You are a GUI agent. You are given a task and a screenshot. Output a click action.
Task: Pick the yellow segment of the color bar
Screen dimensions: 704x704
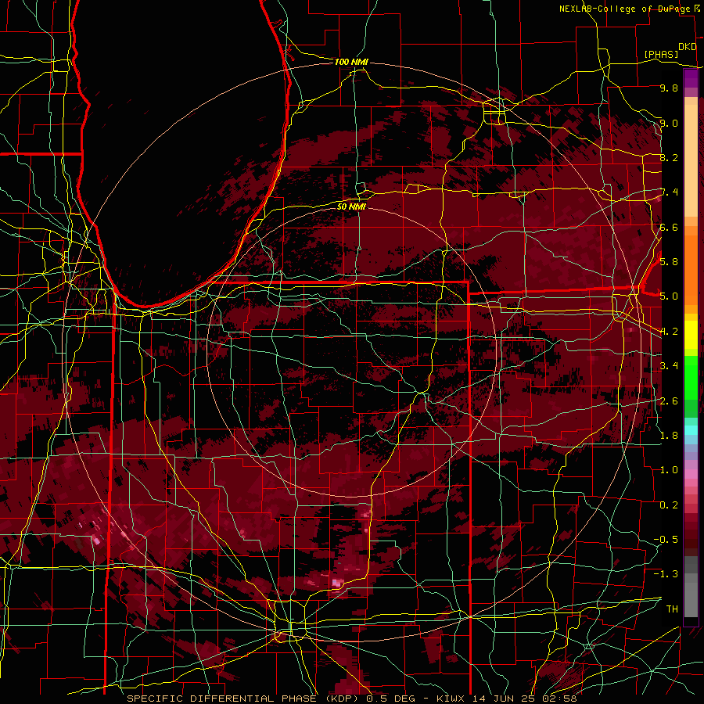coord(691,335)
